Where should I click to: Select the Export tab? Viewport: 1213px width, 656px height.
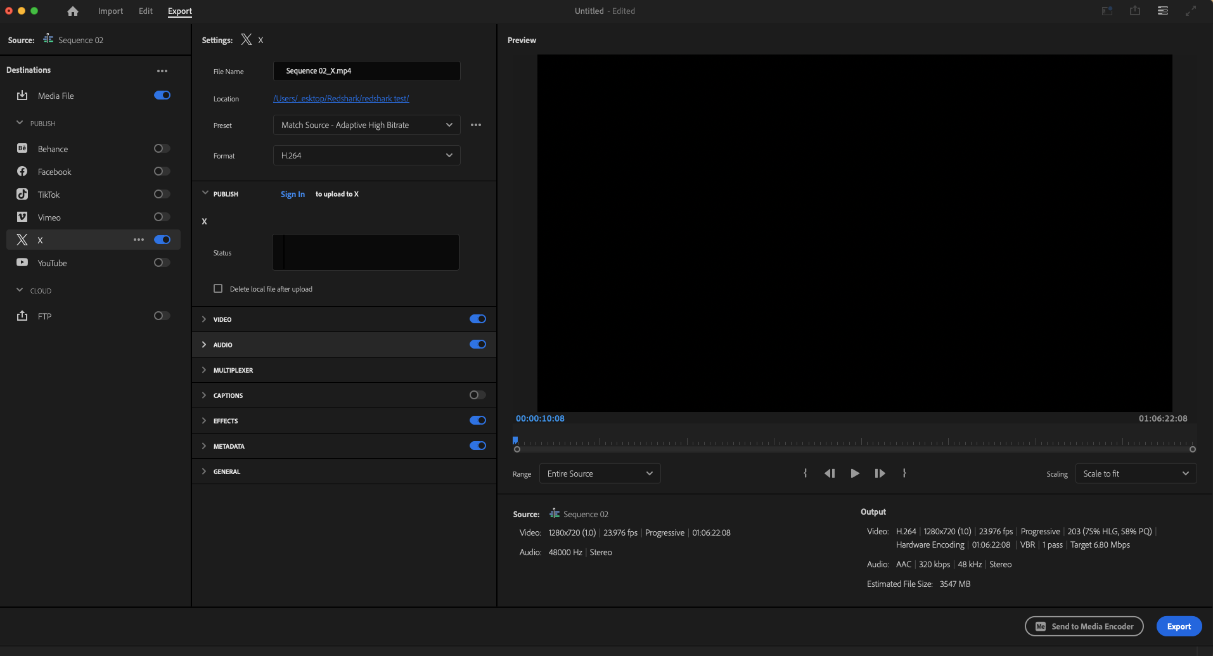coord(180,11)
